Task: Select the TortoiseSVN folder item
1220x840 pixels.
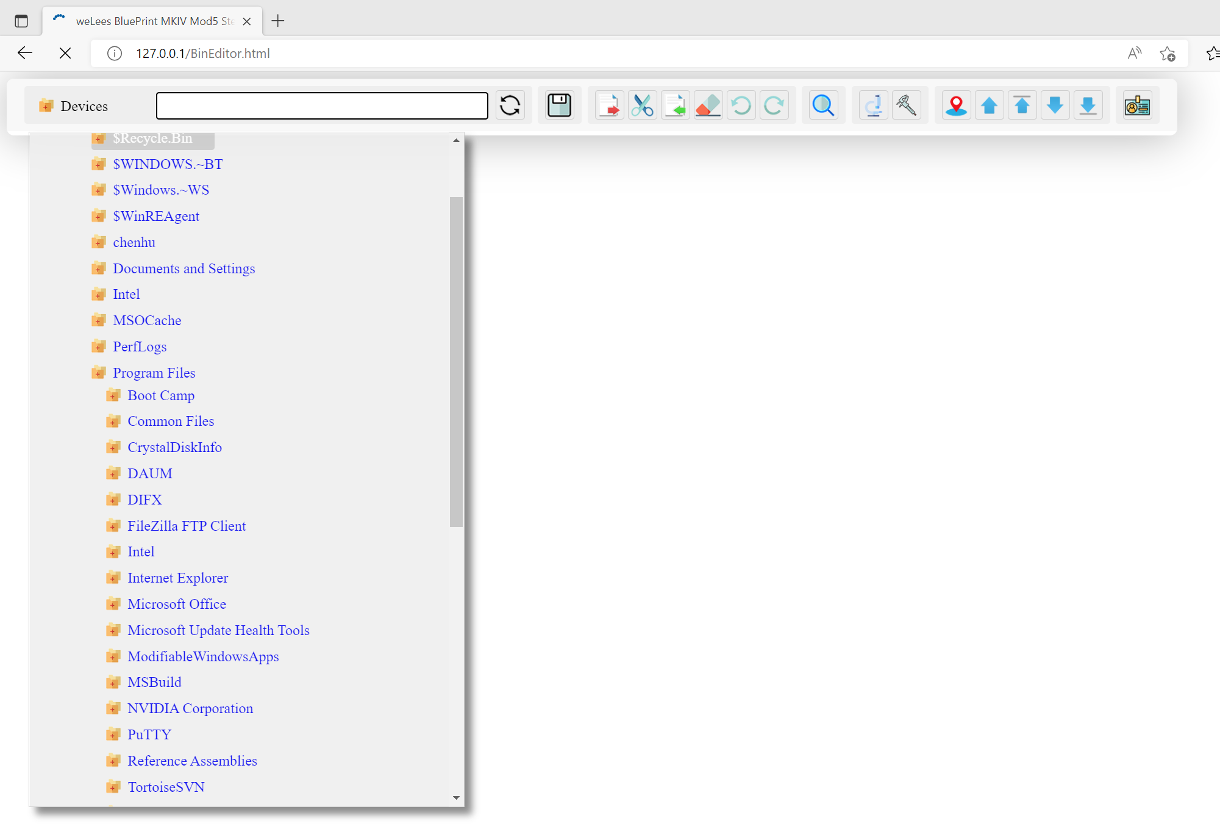Action: click(166, 786)
